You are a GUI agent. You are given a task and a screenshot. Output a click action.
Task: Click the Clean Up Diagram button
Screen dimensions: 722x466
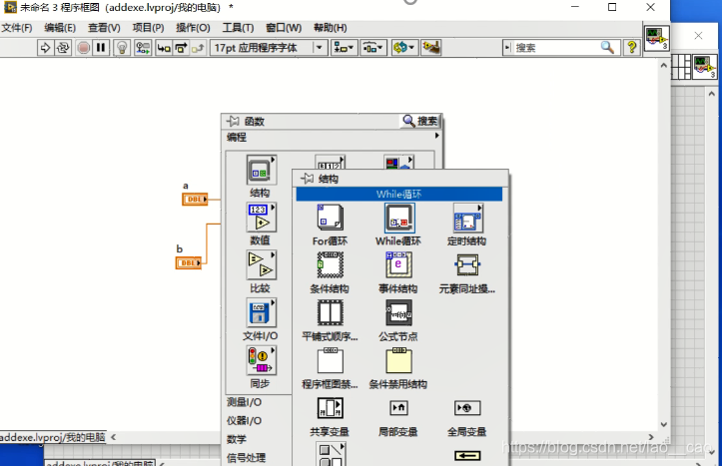coord(431,47)
